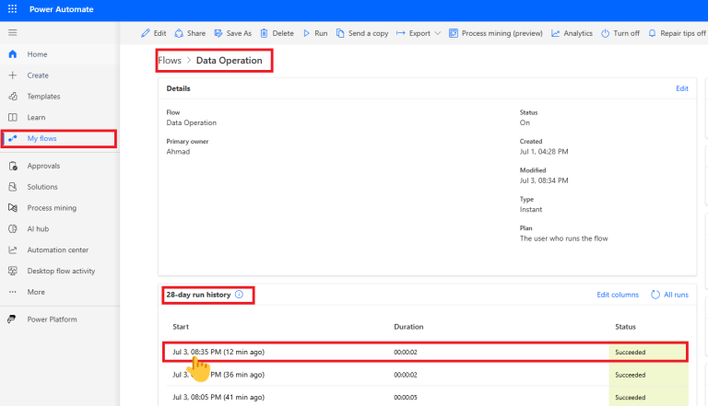The height and width of the screenshot is (406, 708).
Task: Click the Flows breadcrumb link
Action: [170, 61]
